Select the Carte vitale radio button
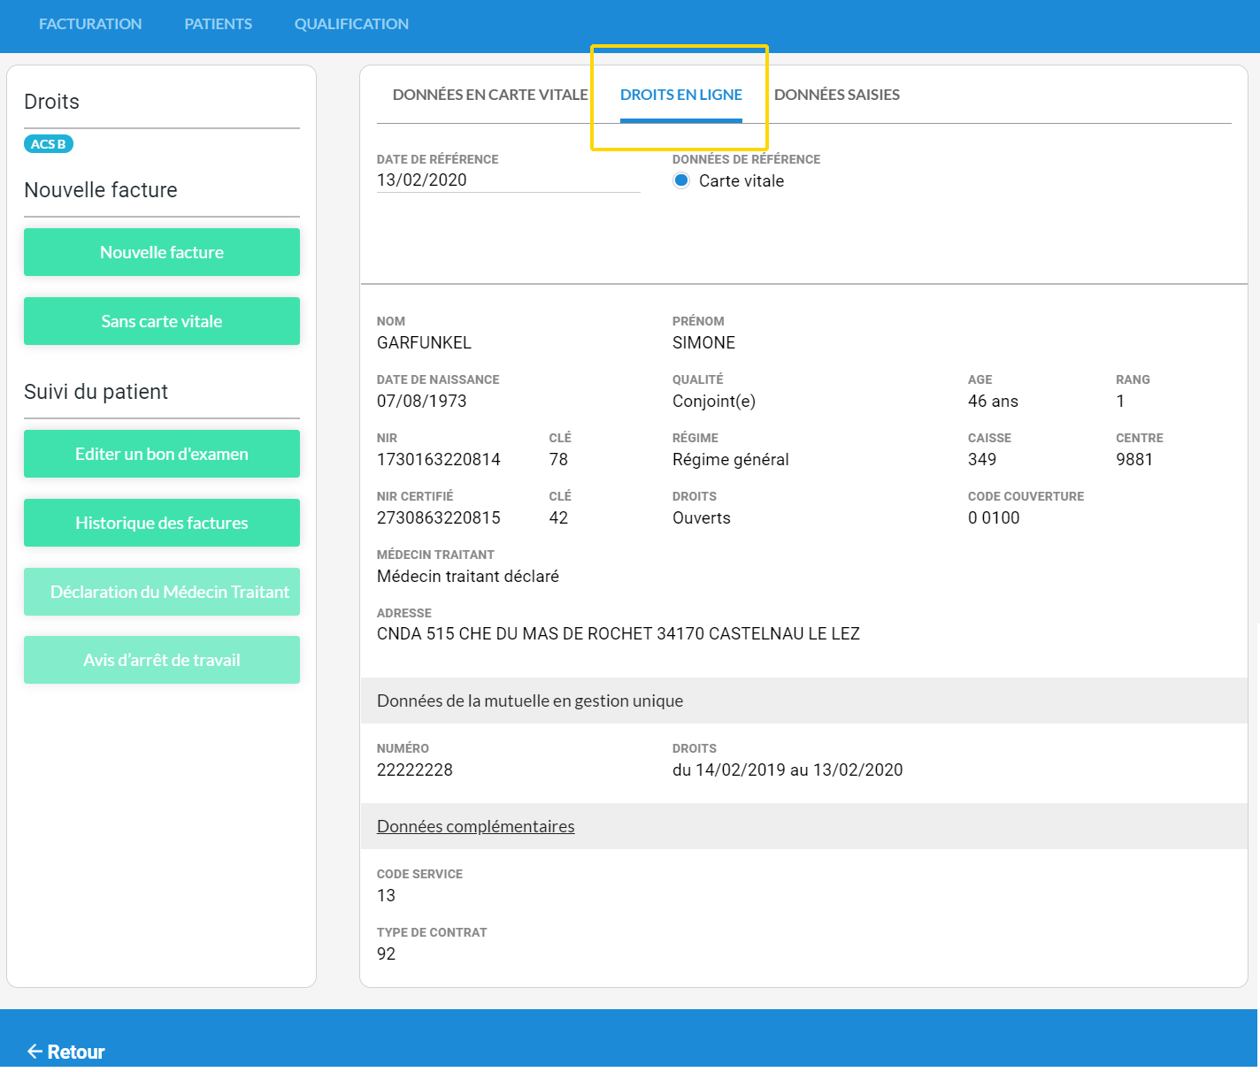 click(x=681, y=180)
